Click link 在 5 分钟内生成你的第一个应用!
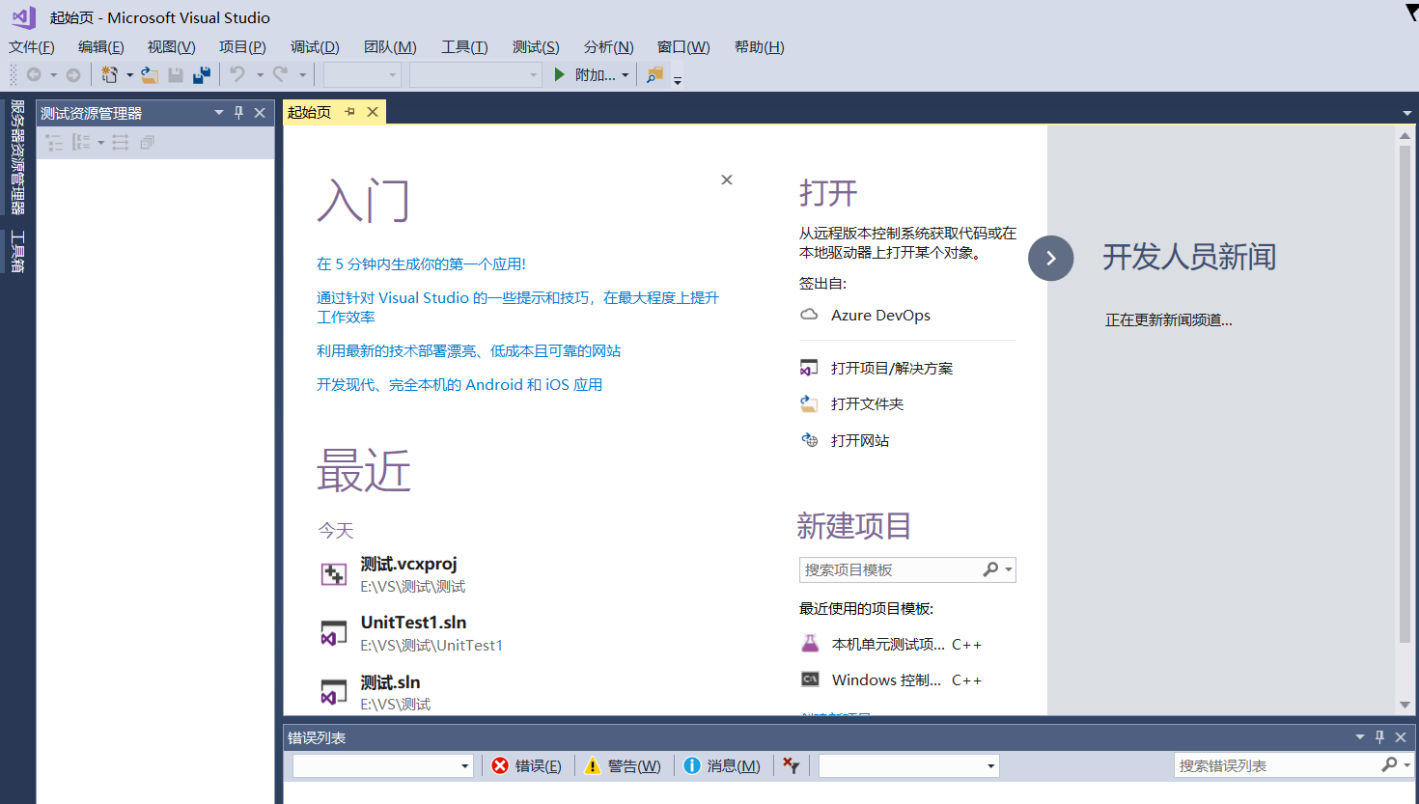 (x=422, y=263)
